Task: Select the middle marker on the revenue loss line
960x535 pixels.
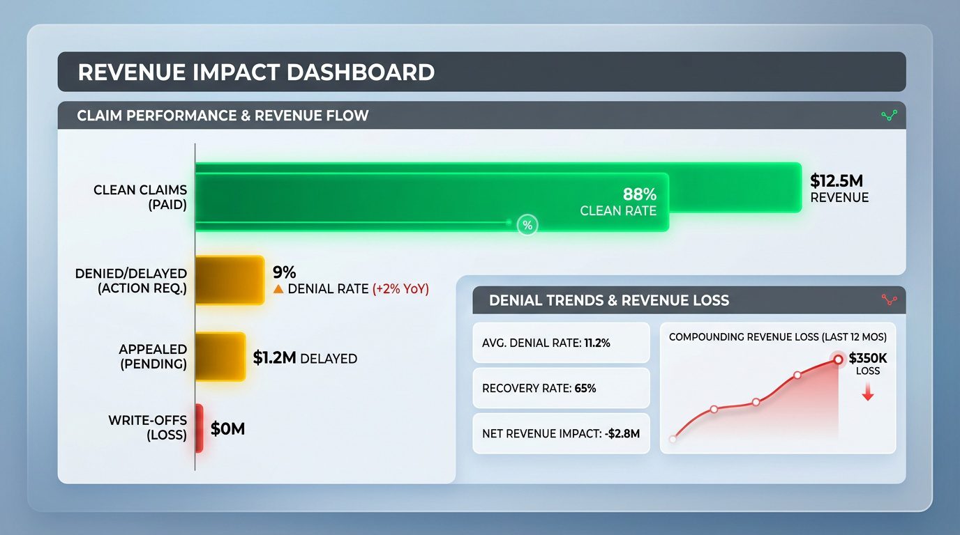Action: point(755,402)
